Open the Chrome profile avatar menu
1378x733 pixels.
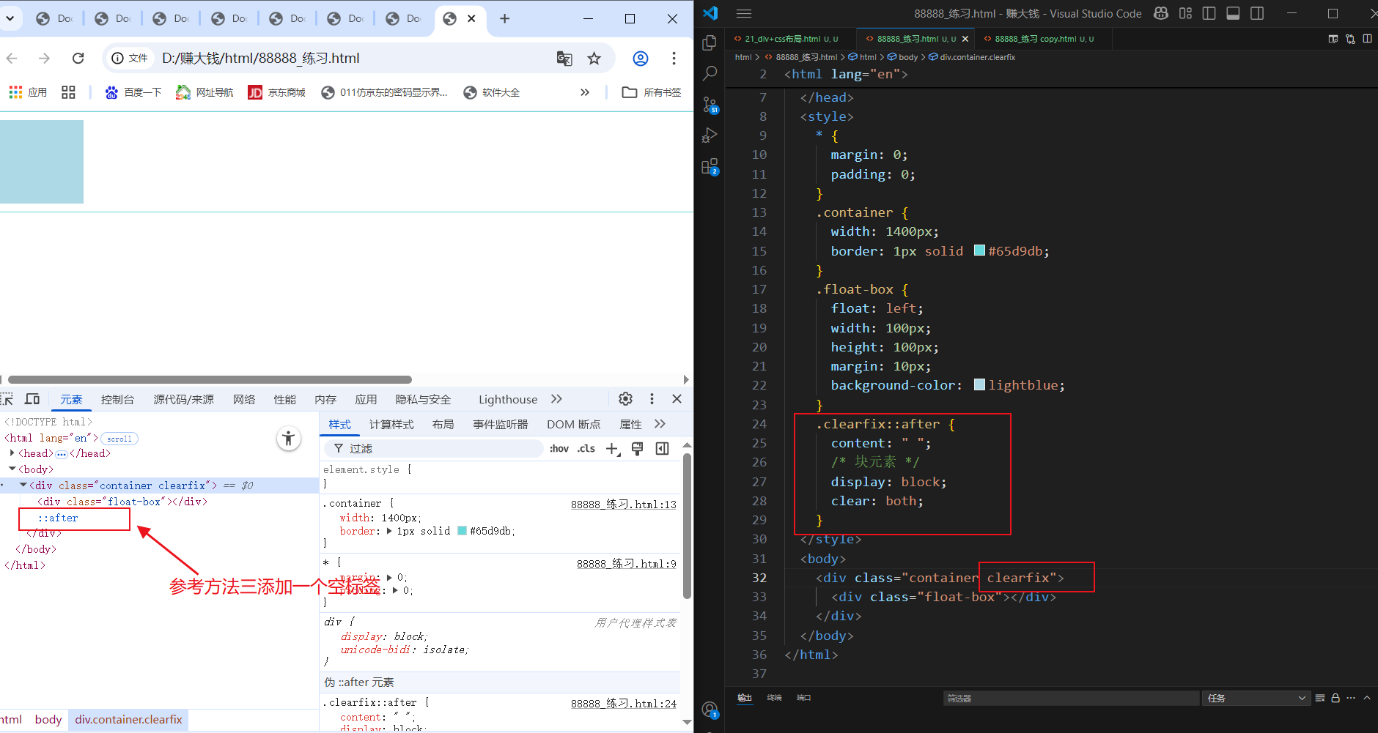click(641, 59)
